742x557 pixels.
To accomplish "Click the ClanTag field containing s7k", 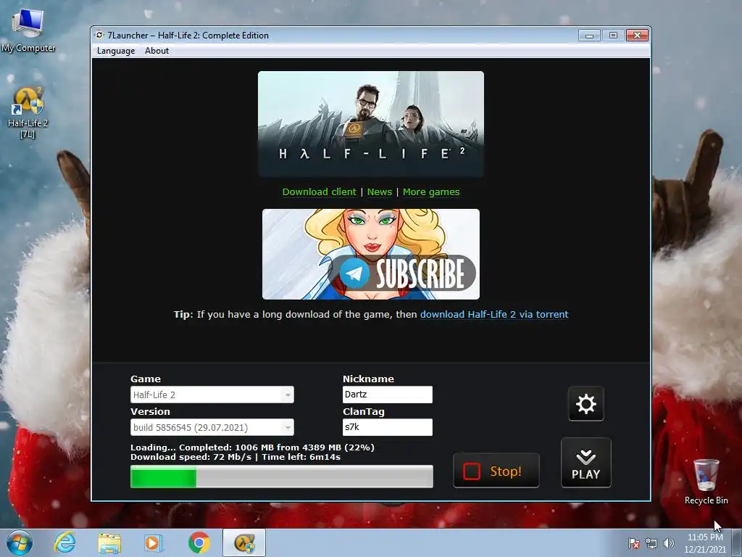I will click(388, 427).
